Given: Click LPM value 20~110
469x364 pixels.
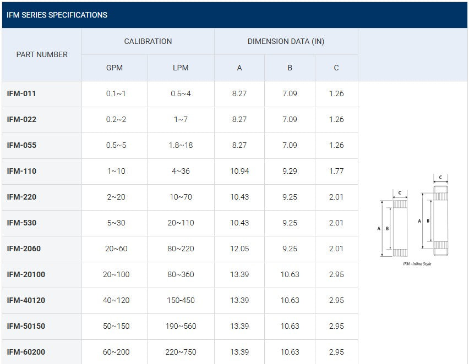Looking at the screenshot, I should click(x=181, y=223).
